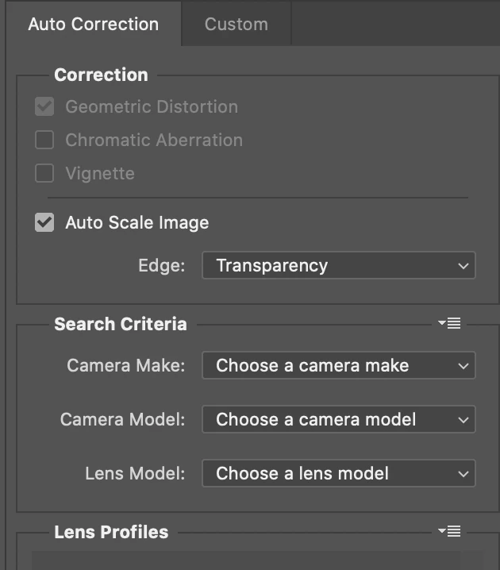Click inside the Lens Profiles list area
The height and width of the screenshot is (570, 500).
point(257,560)
